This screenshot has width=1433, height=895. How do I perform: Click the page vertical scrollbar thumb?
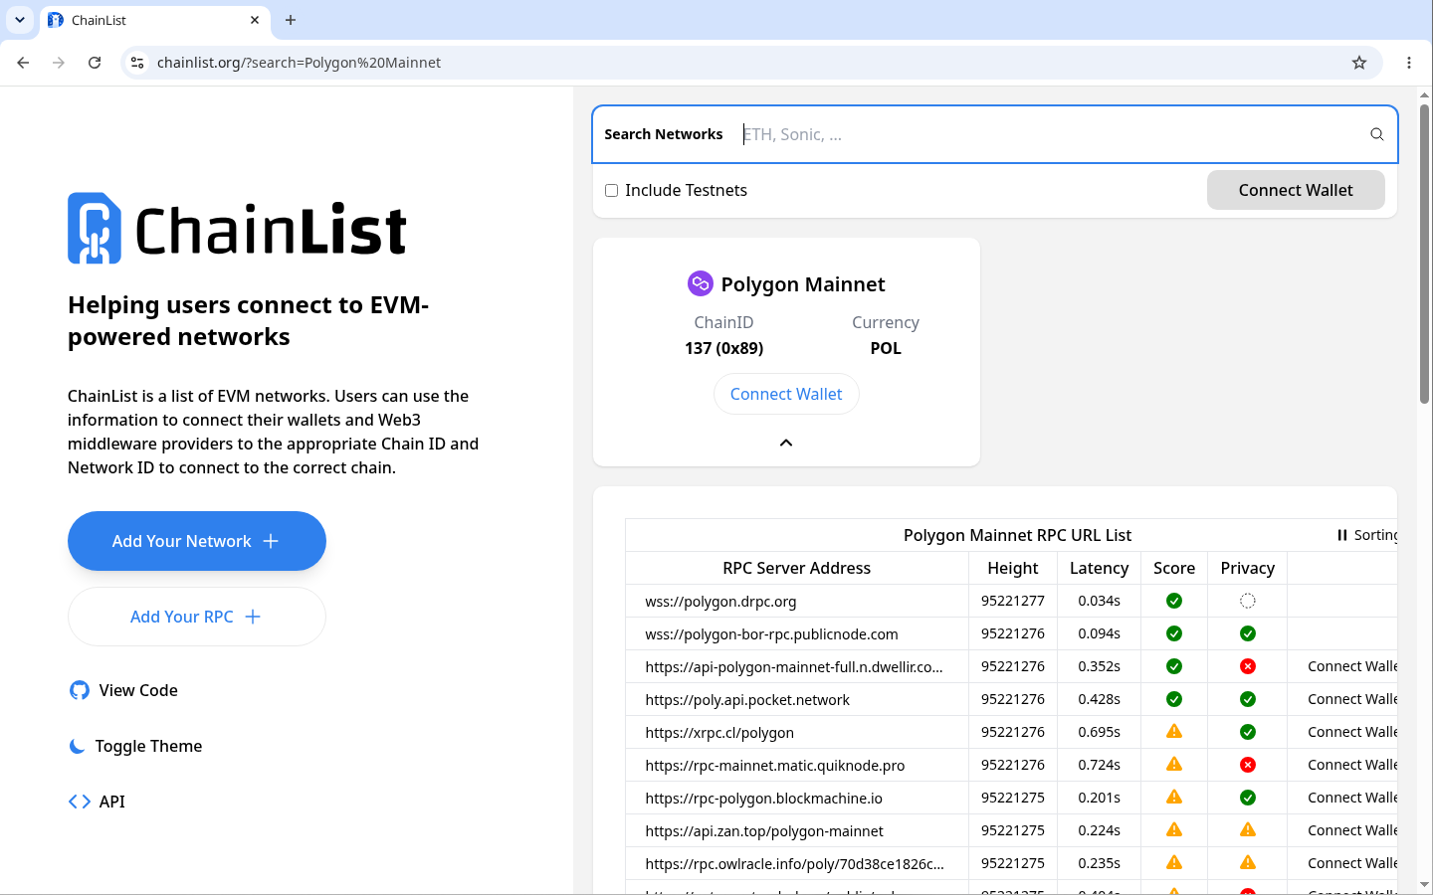click(x=1424, y=254)
